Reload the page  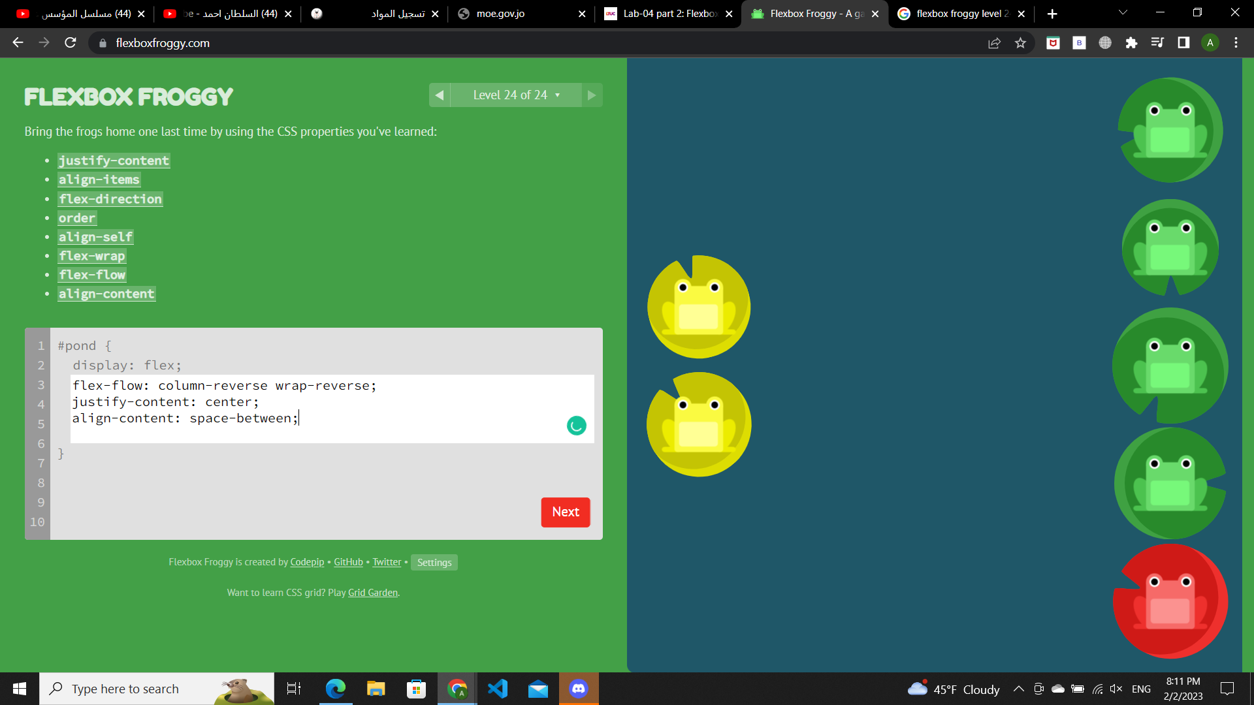[x=71, y=43]
